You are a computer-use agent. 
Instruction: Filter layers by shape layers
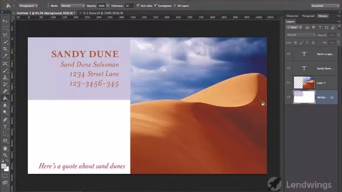(x=327, y=27)
